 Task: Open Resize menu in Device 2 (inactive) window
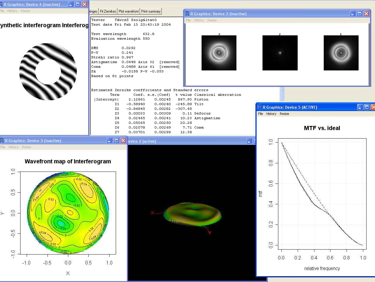click(212, 20)
